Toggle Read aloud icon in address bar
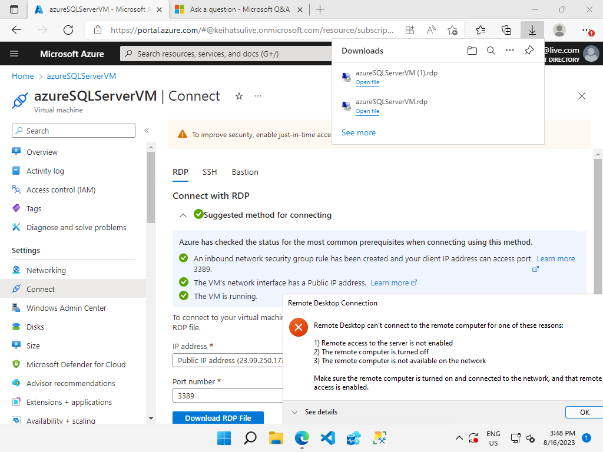 tap(431, 30)
